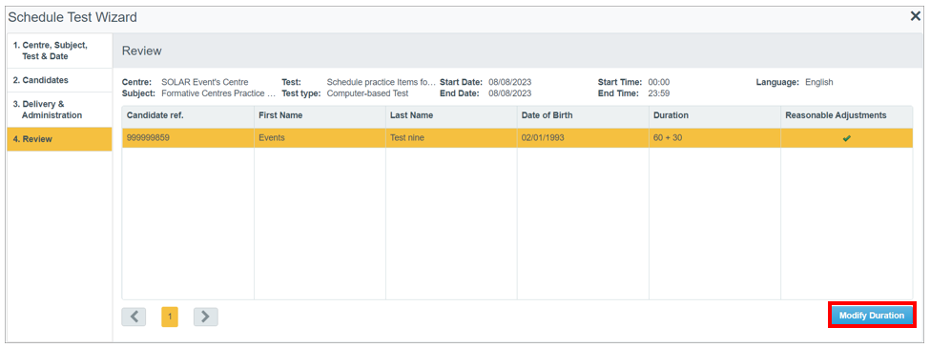The width and height of the screenshot is (930, 348).
Task: Click the 60 + 30 duration cell
Action: [714, 138]
